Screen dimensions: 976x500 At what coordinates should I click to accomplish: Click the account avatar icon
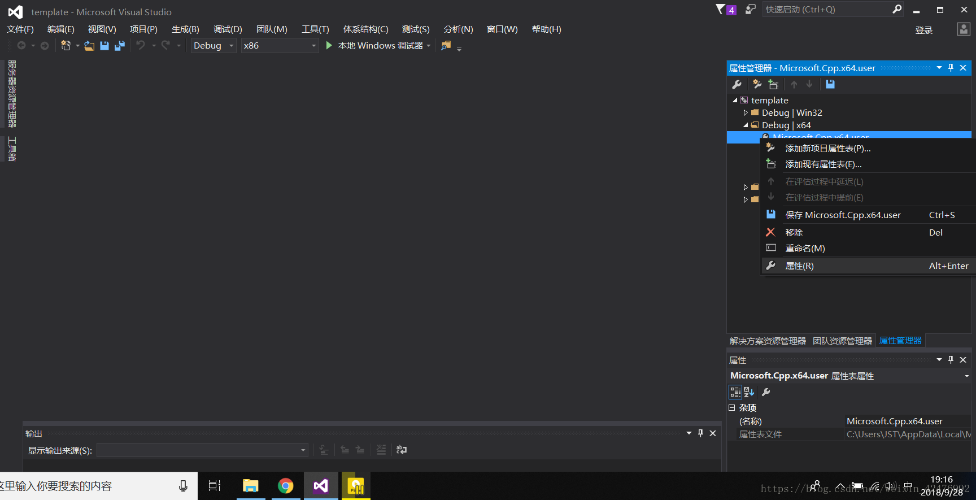pos(964,29)
